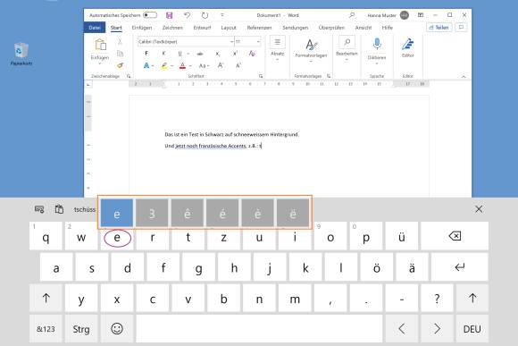The width and height of the screenshot is (518, 346).
Task: Toggle the Automatisches Speichern switch
Action: 150,15
